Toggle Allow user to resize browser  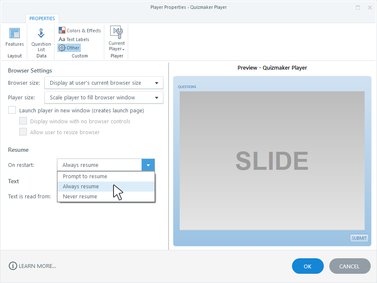pos(23,132)
